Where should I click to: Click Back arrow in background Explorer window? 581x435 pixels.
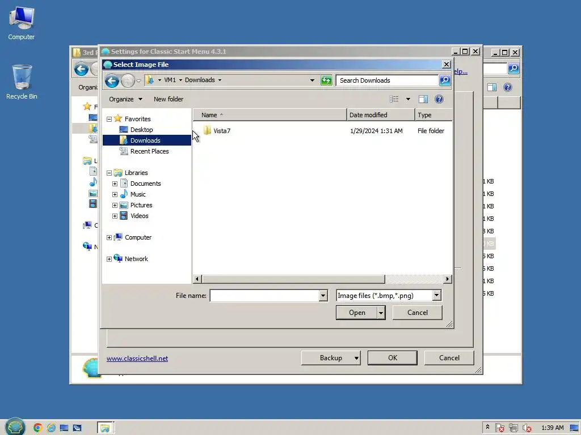(x=81, y=69)
